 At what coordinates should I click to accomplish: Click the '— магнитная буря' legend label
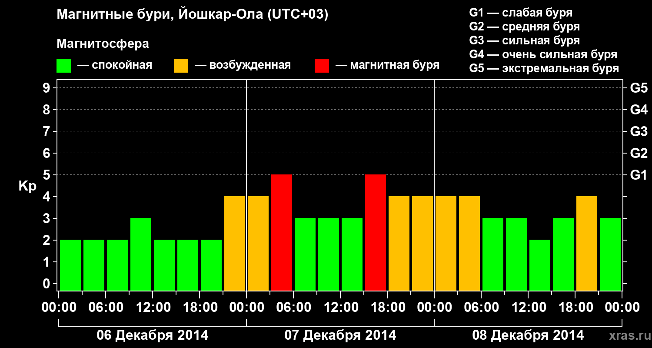(x=387, y=66)
